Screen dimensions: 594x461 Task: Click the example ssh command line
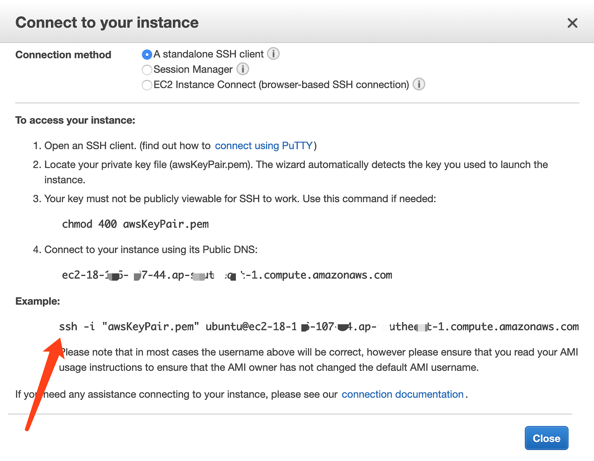[x=318, y=326]
